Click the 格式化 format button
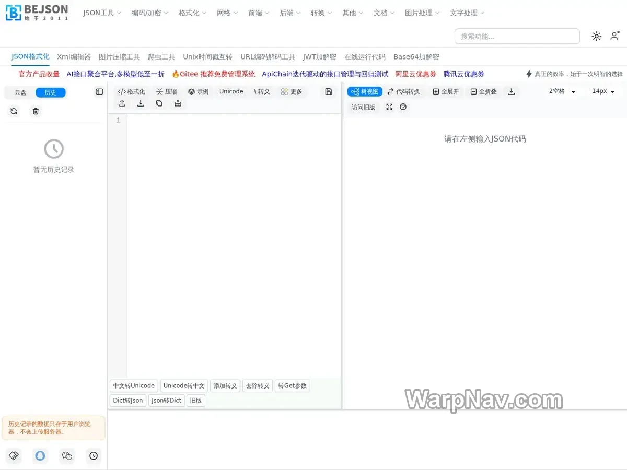The height and width of the screenshot is (470, 627). point(132,91)
